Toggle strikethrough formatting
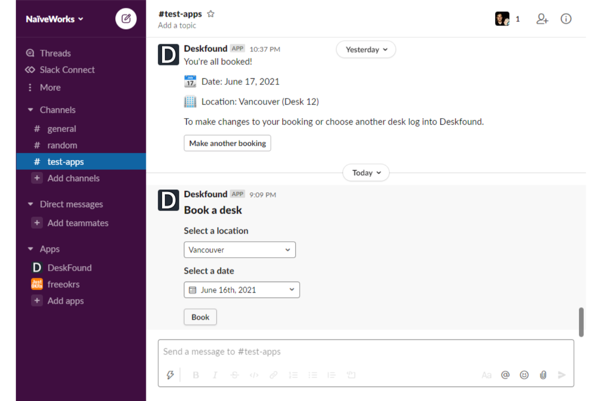Viewport: 602px width, 401px height. pyautogui.click(x=235, y=375)
